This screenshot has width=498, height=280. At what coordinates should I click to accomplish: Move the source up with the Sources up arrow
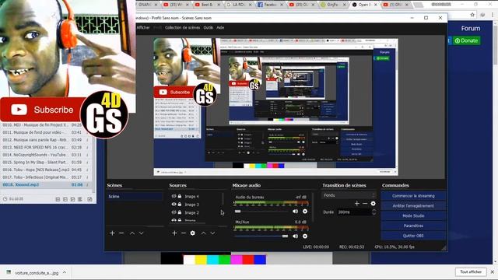pos(203,233)
